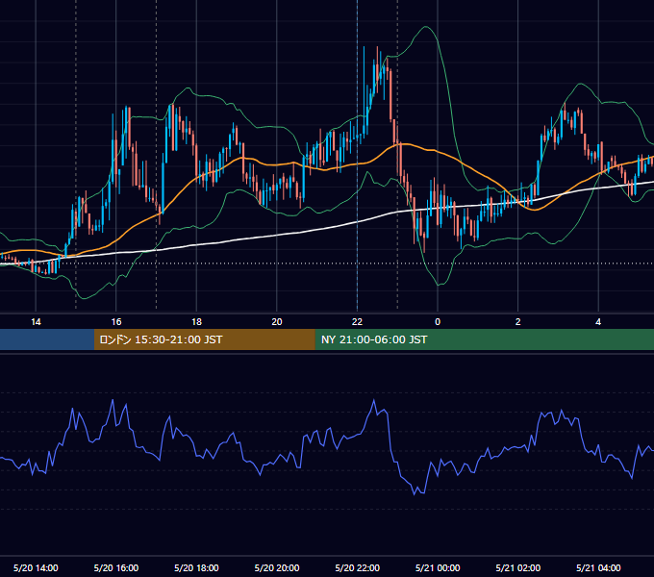Click the 5/21 04:00 oscillator axis label
Screen dimensions: 654x577
pyautogui.click(x=598, y=567)
